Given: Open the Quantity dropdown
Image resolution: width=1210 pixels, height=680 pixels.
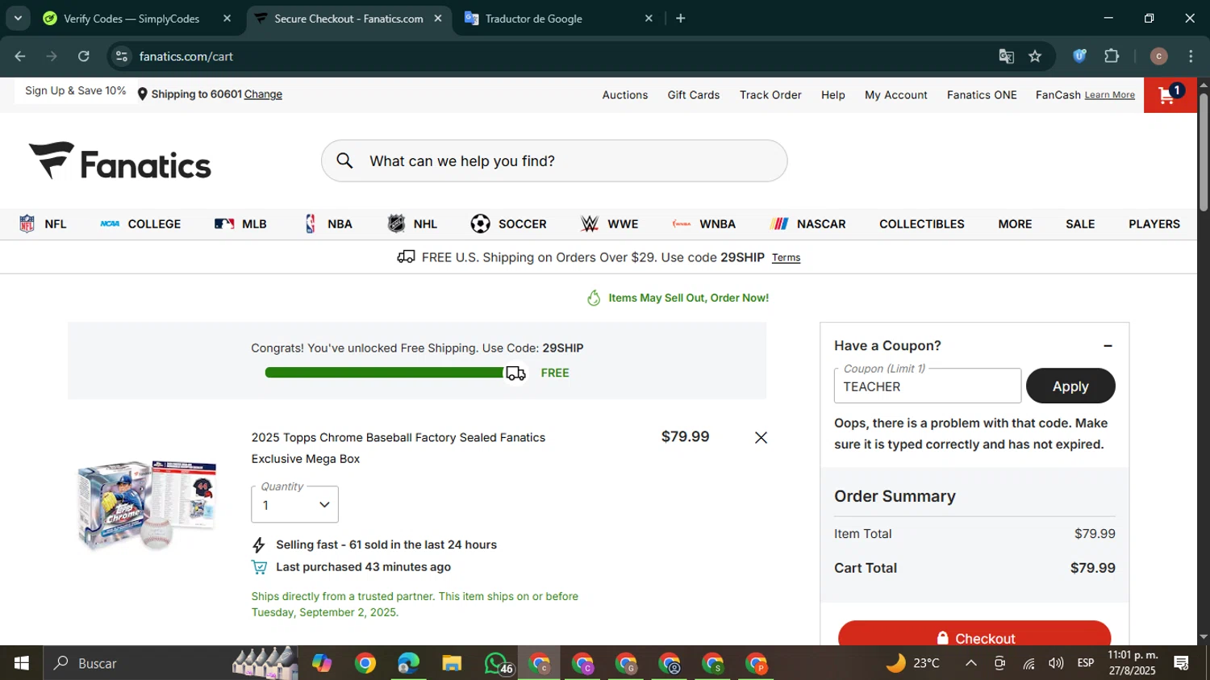Looking at the screenshot, I should 294,504.
